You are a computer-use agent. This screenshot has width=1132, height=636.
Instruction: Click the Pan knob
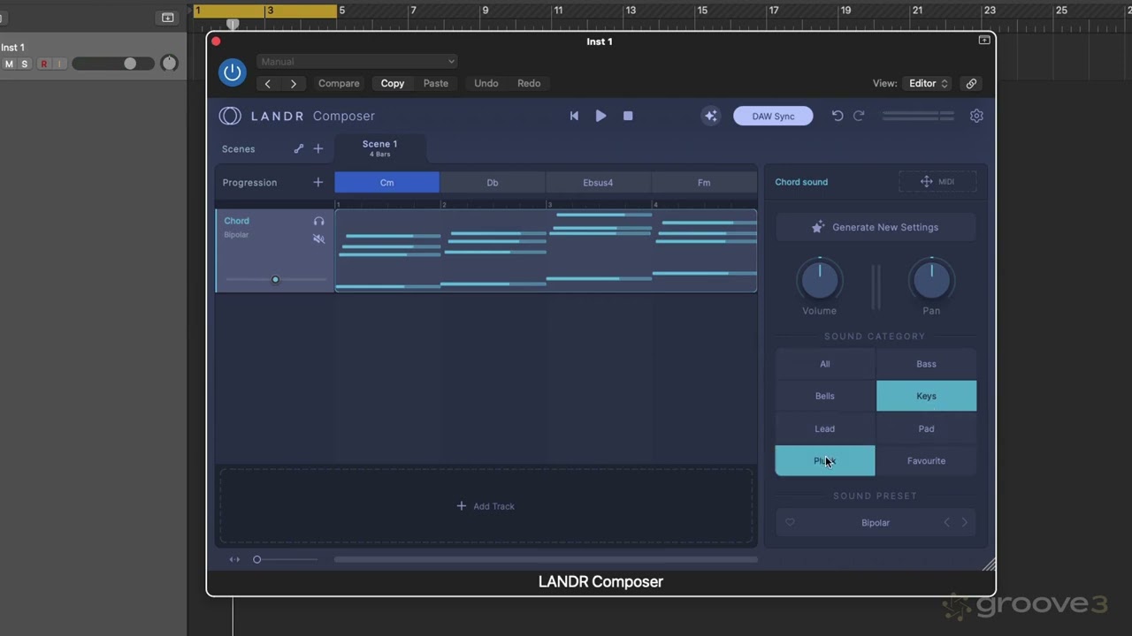tap(931, 280)
